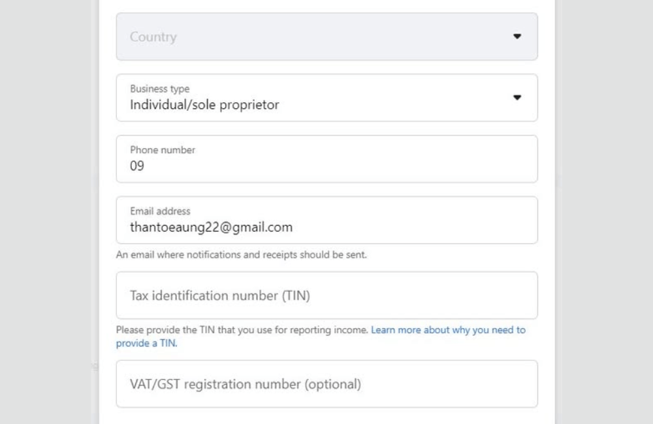
Task: Click the 'Please provide the TIN' helper text
Action: click(242, 330)
